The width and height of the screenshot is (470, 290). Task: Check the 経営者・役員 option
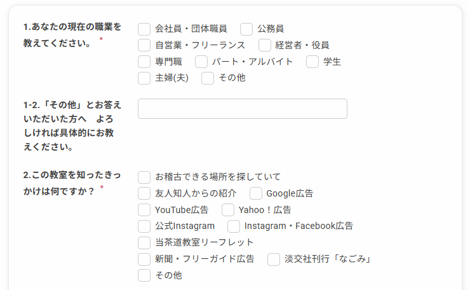point(265,45)
